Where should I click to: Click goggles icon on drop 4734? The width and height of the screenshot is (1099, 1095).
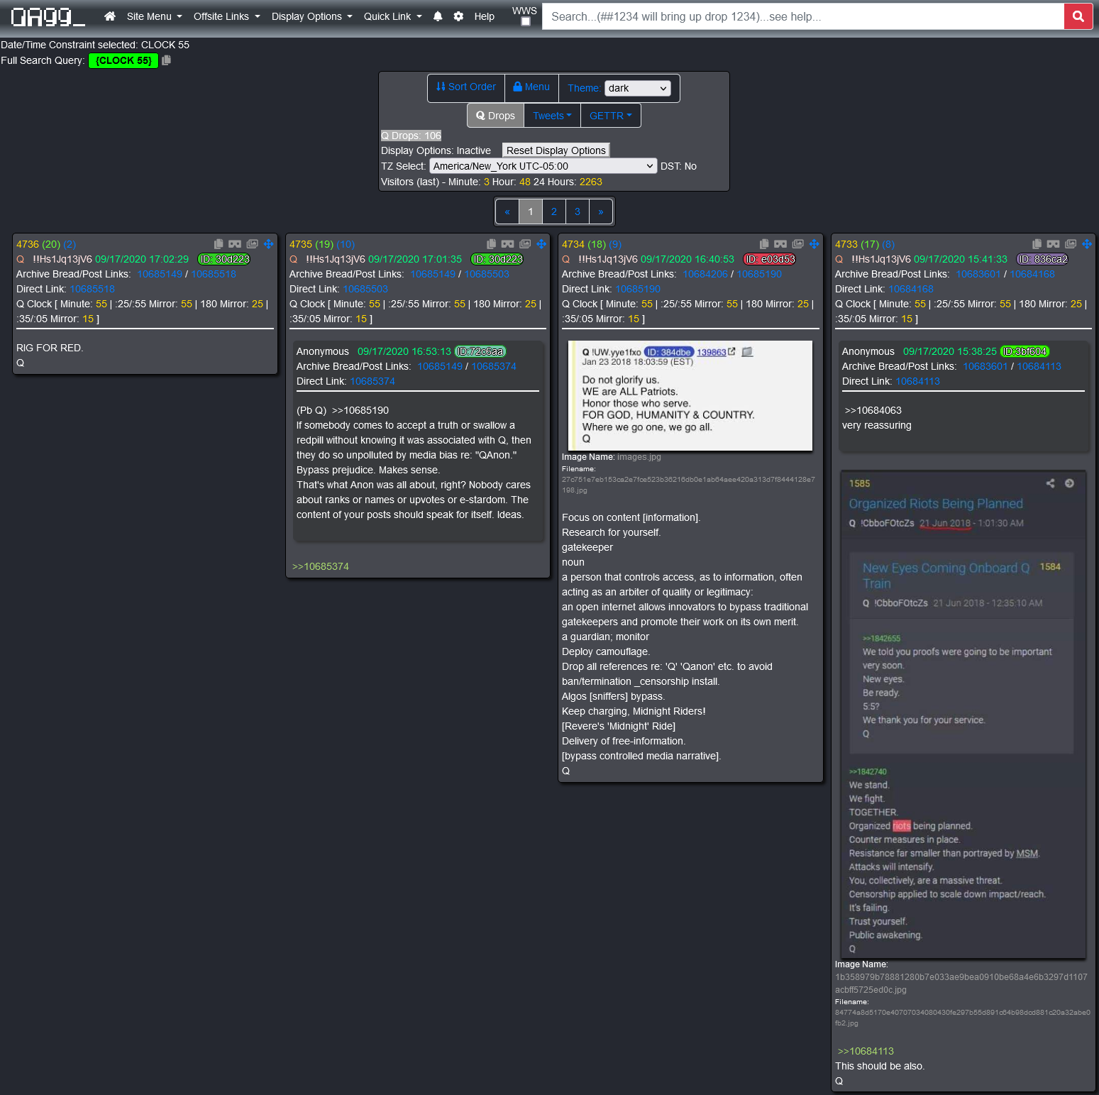coord(780,244)
